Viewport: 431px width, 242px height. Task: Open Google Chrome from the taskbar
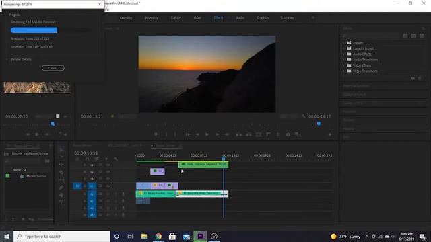click(158, 236)
